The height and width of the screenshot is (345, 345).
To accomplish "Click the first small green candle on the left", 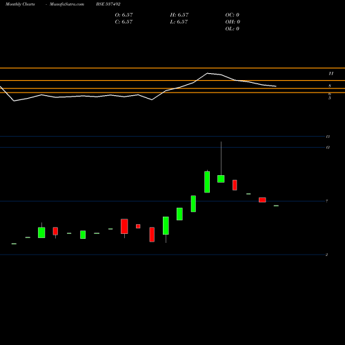I will (14, 244).
